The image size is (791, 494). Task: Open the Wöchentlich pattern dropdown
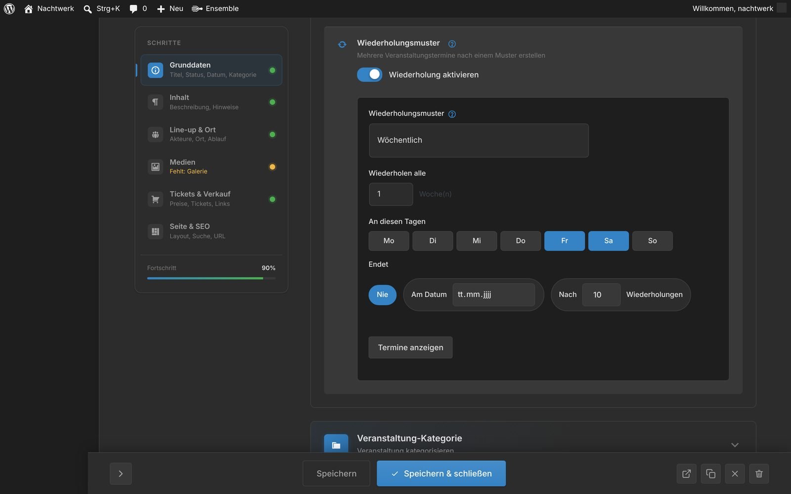click(479, 140)
